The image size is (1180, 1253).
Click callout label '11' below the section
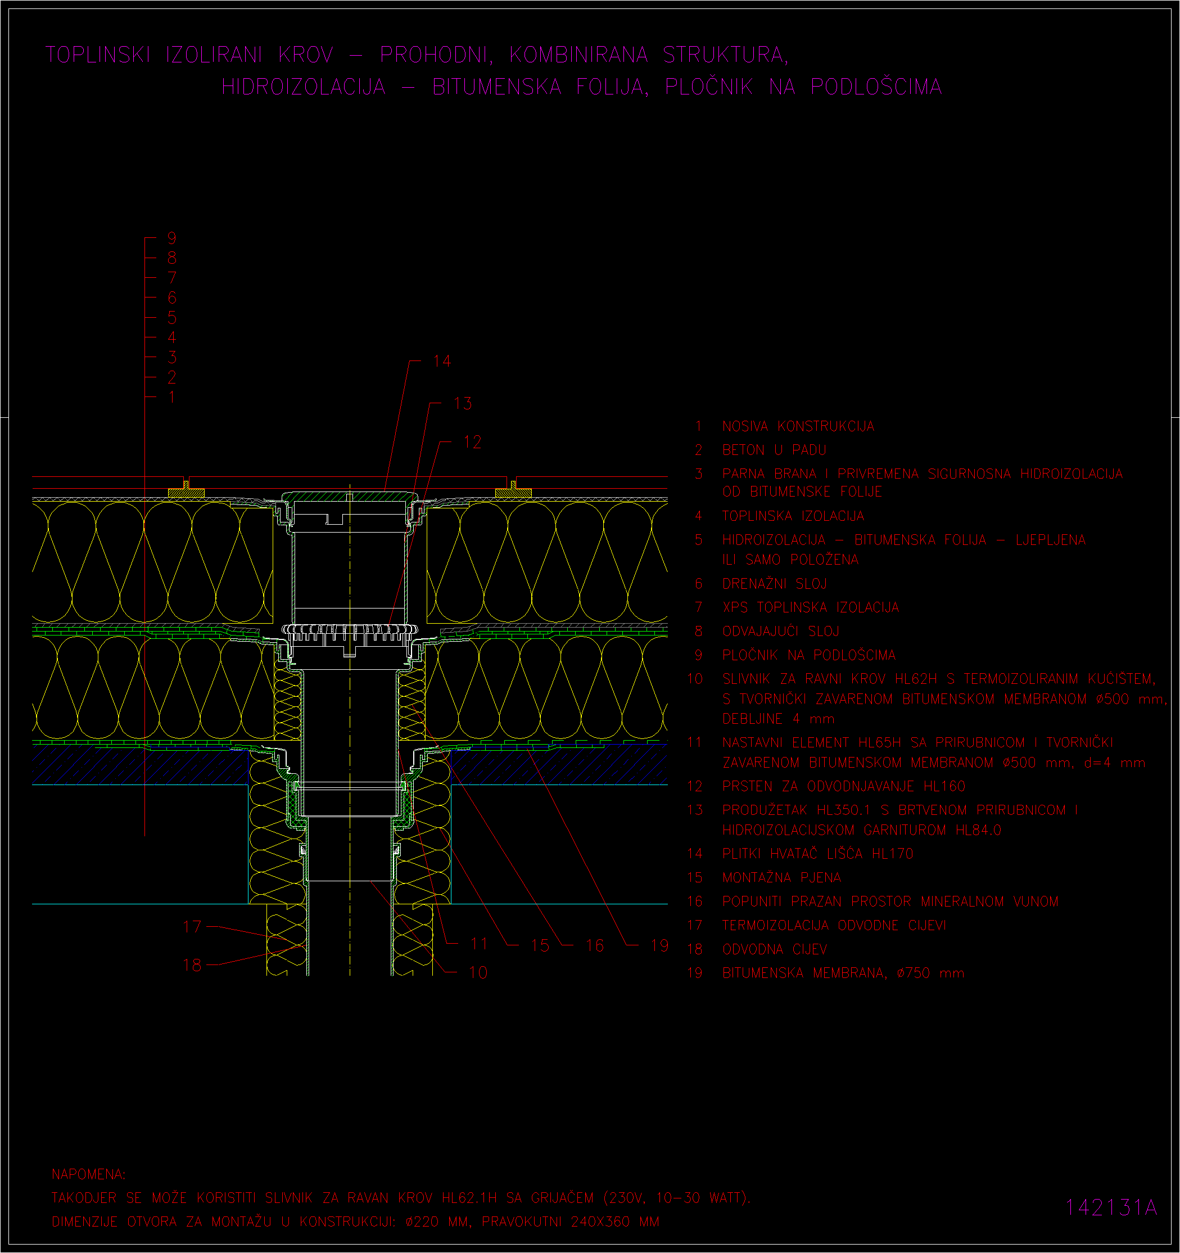(x=480, y=944)
